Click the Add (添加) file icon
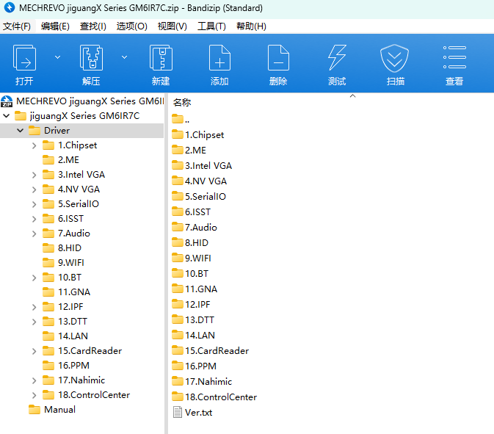This screenshot has height=434, width=494. point(219,58)
